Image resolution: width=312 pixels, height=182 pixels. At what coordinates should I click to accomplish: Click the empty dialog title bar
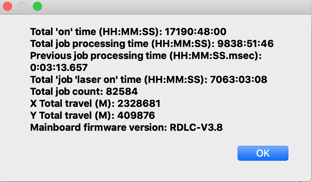(x=175, y=7)
